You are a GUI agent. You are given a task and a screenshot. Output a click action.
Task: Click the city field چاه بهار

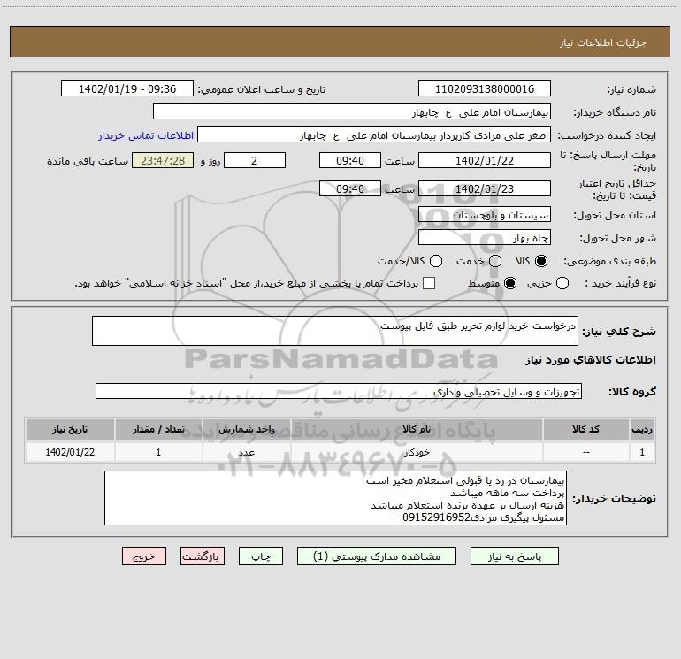pos(485,237)
